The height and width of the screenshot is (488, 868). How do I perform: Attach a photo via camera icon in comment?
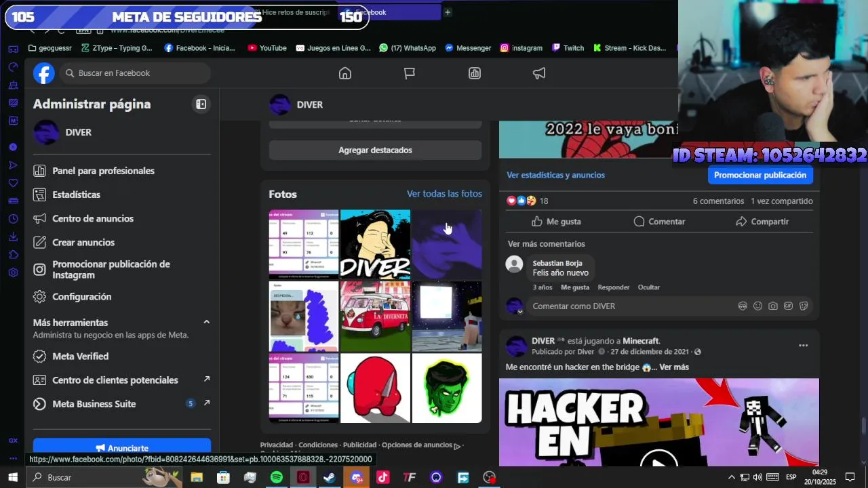(x=773, y=306)
